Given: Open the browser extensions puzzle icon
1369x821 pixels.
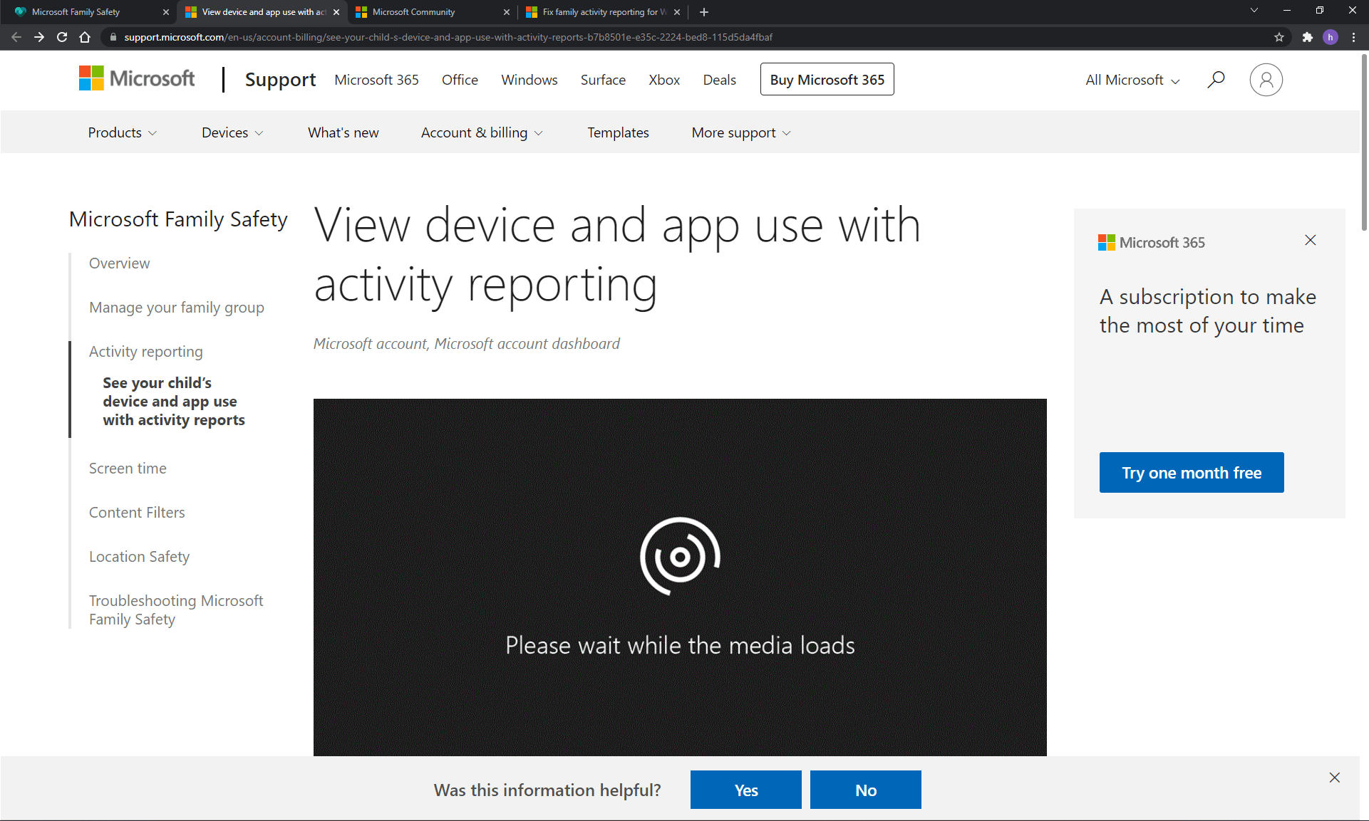Looking at the screenshot, I should tap(1307, 37).
